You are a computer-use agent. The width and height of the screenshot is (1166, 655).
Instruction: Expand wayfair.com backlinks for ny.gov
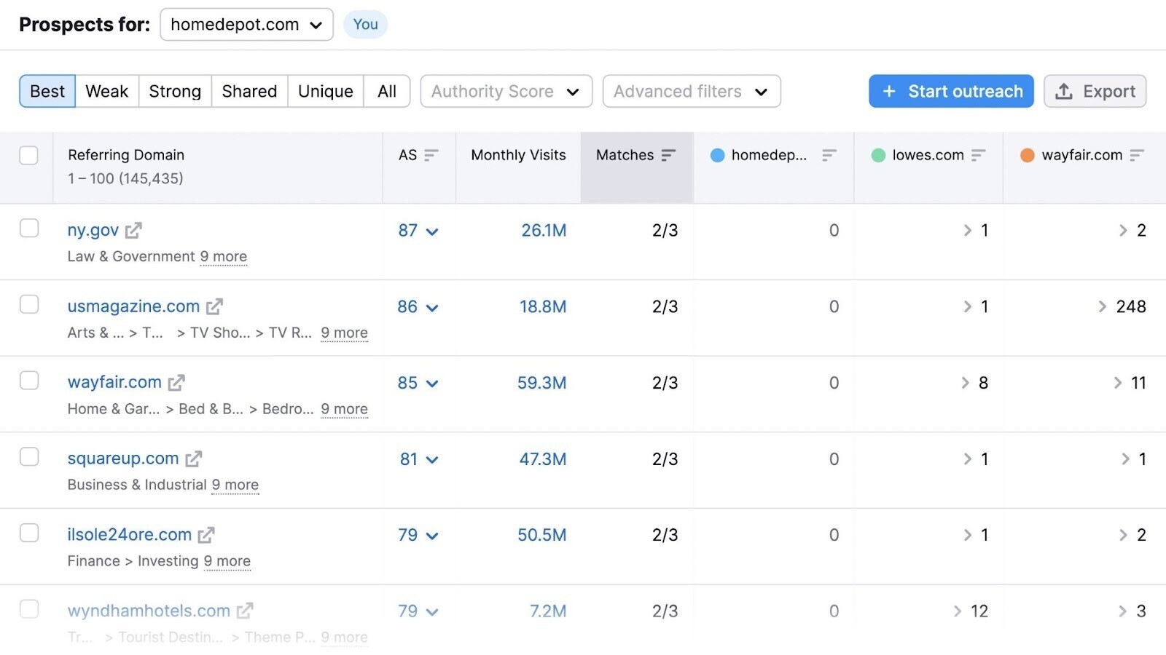point(1123,231)
